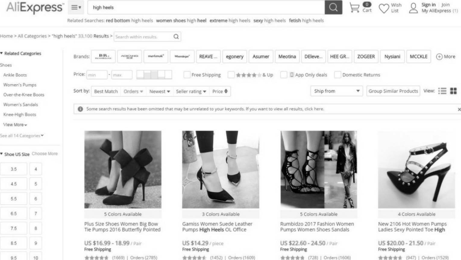
Task: Expand View More categories
Action: (x=15, y=125)
